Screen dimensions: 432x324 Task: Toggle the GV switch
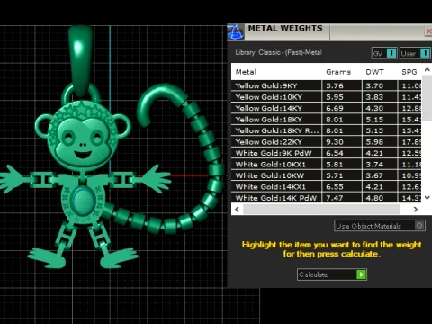pos(384,53)
